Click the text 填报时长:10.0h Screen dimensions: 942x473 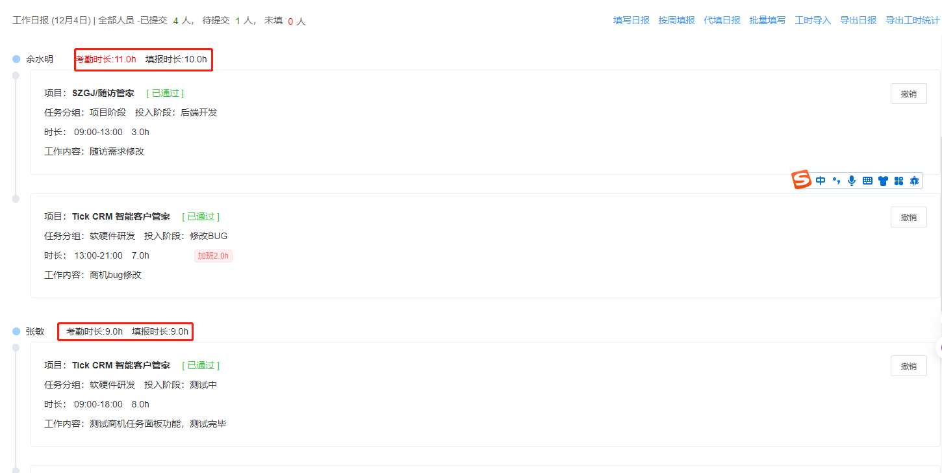[176, 59]
